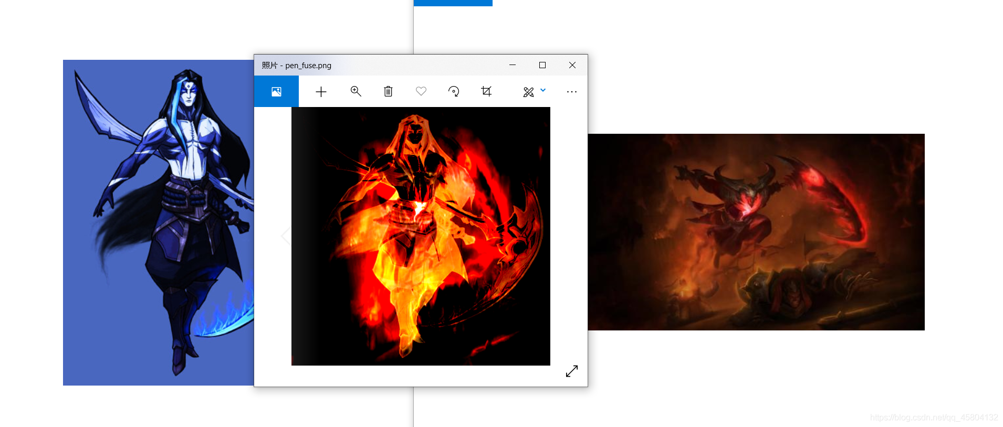The image size is (1003, 427).
Task: Rotate the image with rotate icon
Action: pos(454,91)
